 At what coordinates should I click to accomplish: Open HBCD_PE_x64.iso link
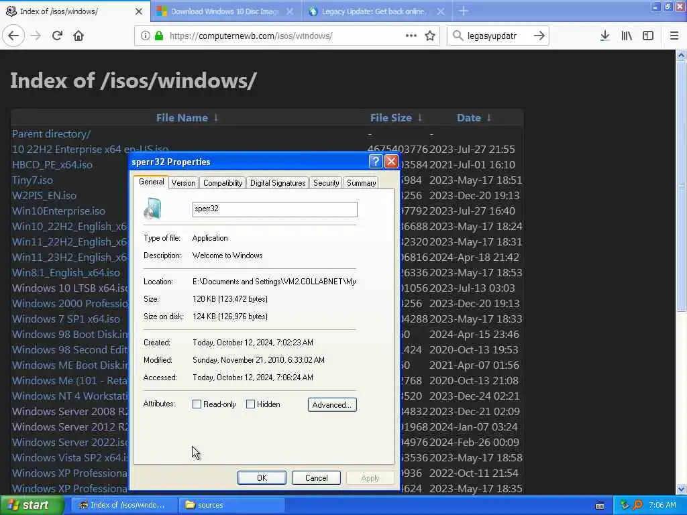click(x=52, y=165)
